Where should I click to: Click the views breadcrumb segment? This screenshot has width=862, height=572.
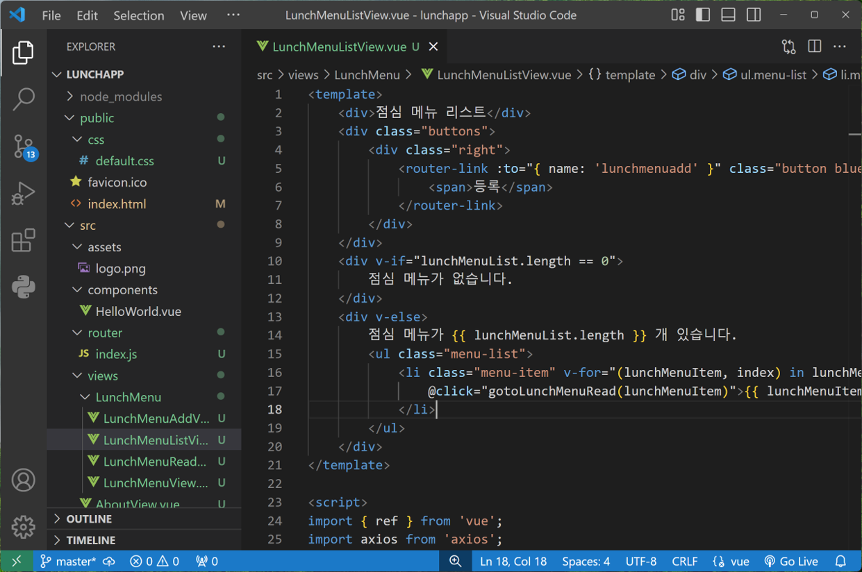303,75
